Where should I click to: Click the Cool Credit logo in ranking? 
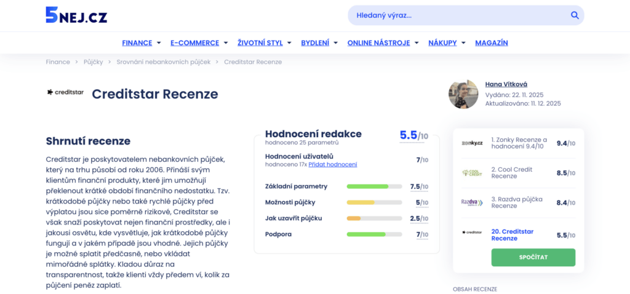point(472,173)
